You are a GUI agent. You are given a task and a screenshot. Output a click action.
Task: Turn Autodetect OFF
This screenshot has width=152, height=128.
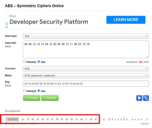pos(147,62)
